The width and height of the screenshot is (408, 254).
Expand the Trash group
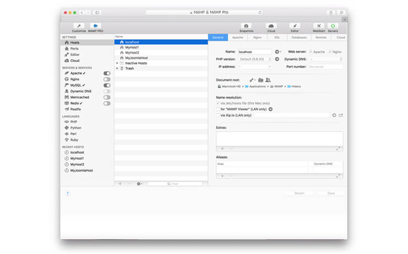[x=117, y=68]
